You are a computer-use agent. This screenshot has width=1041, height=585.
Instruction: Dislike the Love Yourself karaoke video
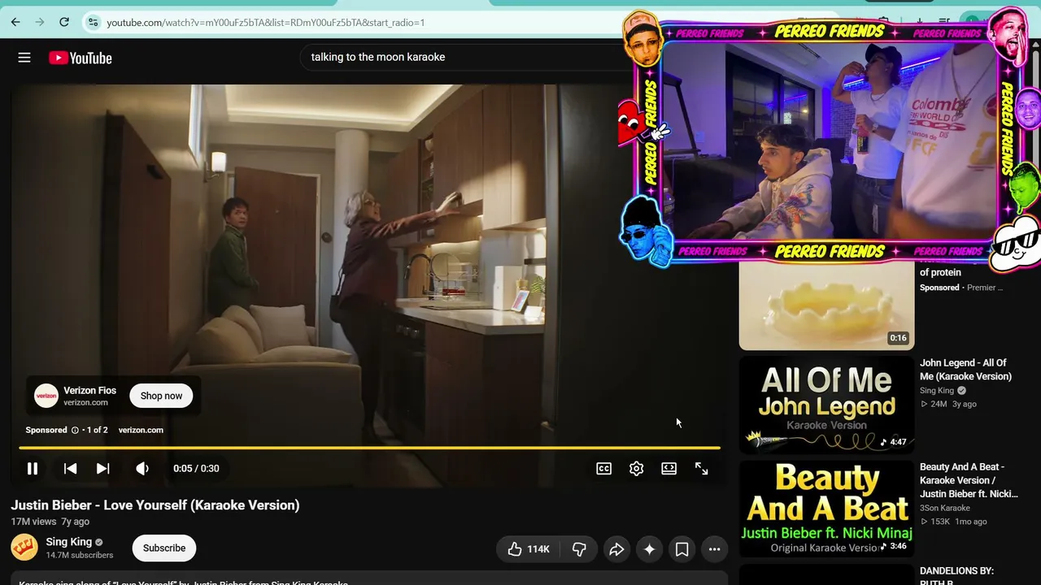pos(579,549)
